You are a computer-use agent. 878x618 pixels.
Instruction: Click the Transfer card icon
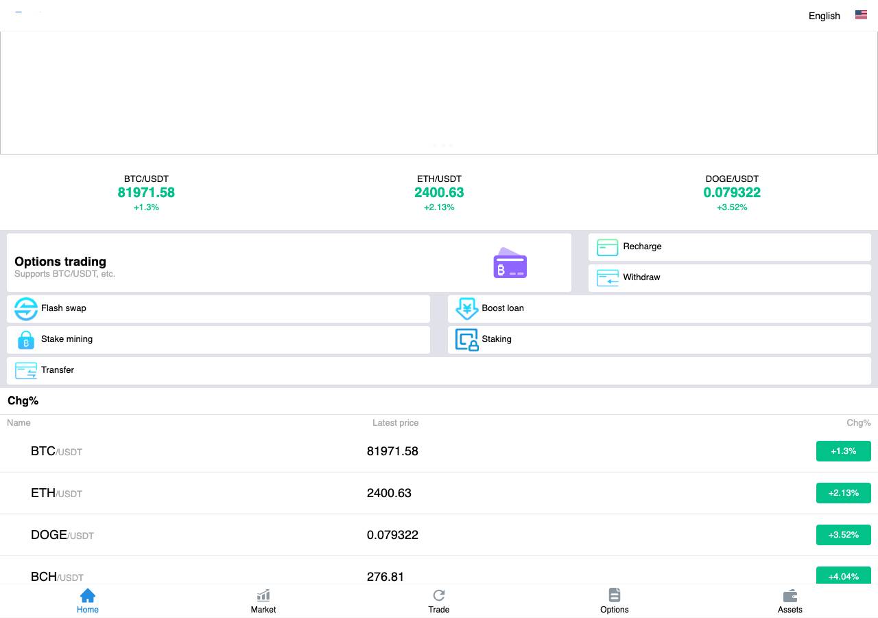point(26,371)
